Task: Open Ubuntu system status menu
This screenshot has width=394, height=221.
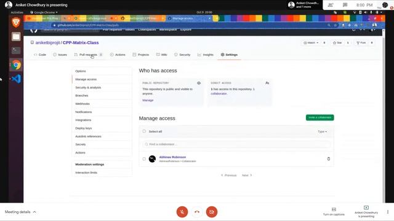Action: pyautogui.click(x=368, y=12)
